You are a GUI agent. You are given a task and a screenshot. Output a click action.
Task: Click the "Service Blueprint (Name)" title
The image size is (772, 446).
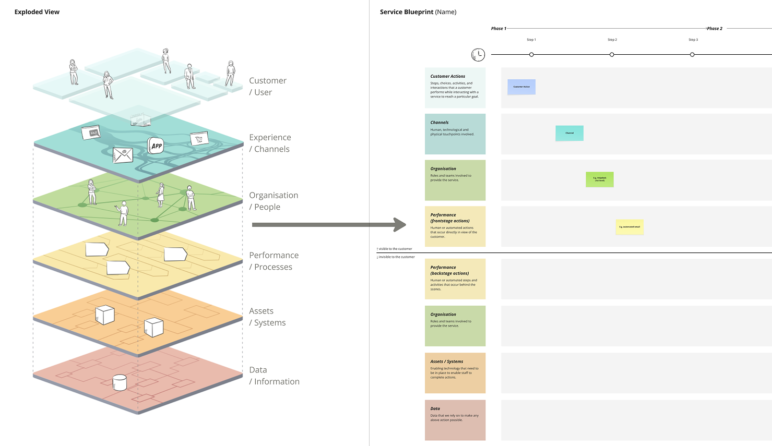click(x=418, y=12)
